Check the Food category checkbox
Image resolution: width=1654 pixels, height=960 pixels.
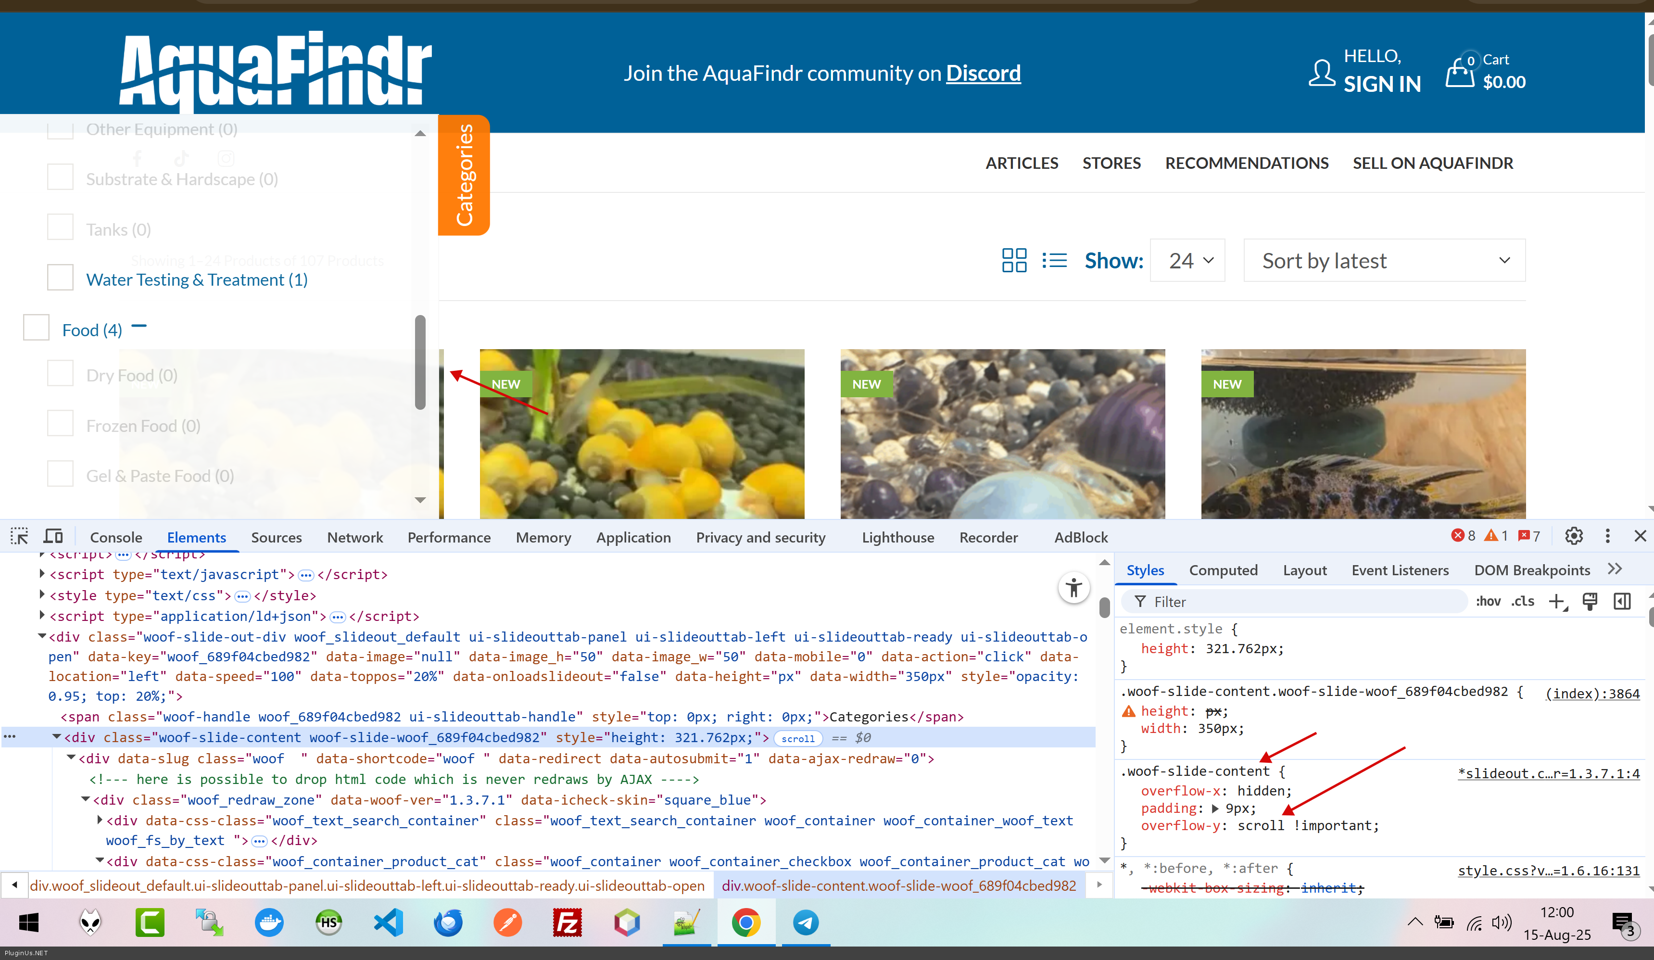[x=36, y=328]
